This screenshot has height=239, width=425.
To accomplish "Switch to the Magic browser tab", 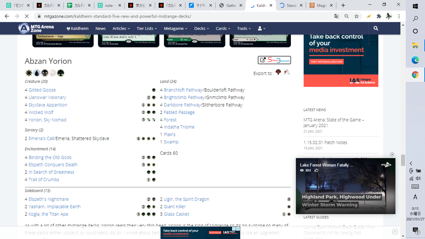I will [321, 5].
